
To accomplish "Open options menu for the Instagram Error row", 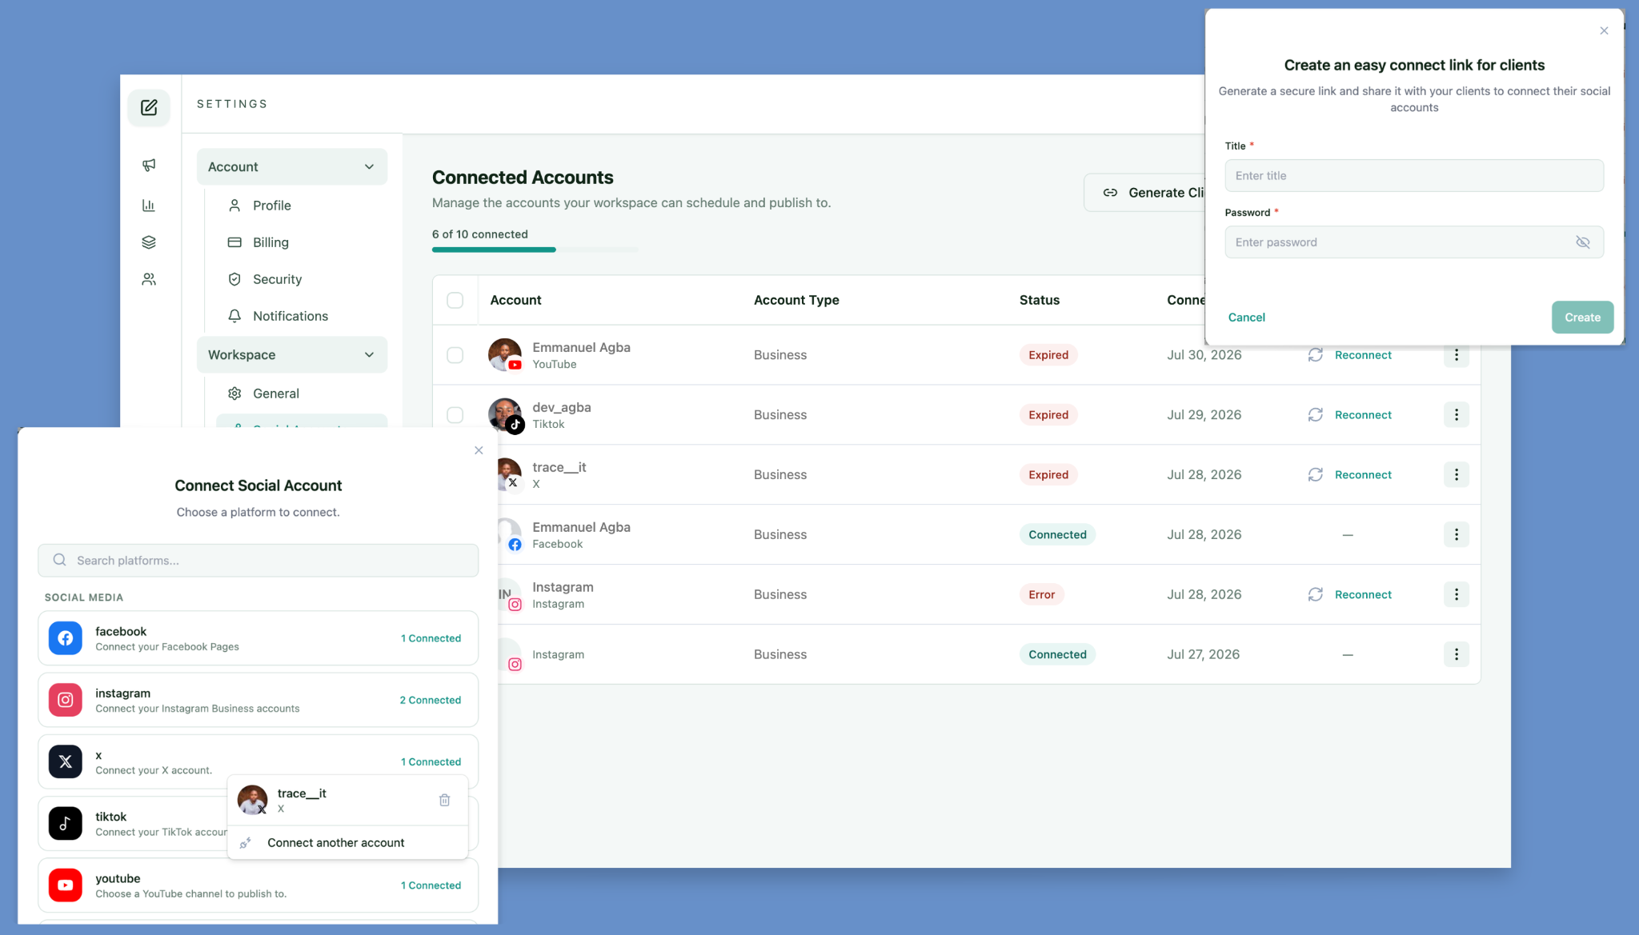I will 1457,594.
